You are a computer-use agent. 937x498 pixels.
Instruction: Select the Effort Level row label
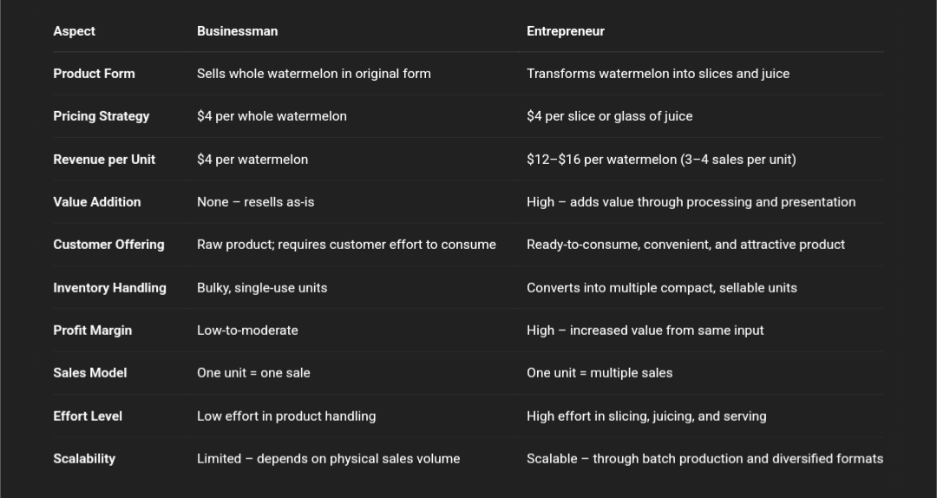coord(88,416)
